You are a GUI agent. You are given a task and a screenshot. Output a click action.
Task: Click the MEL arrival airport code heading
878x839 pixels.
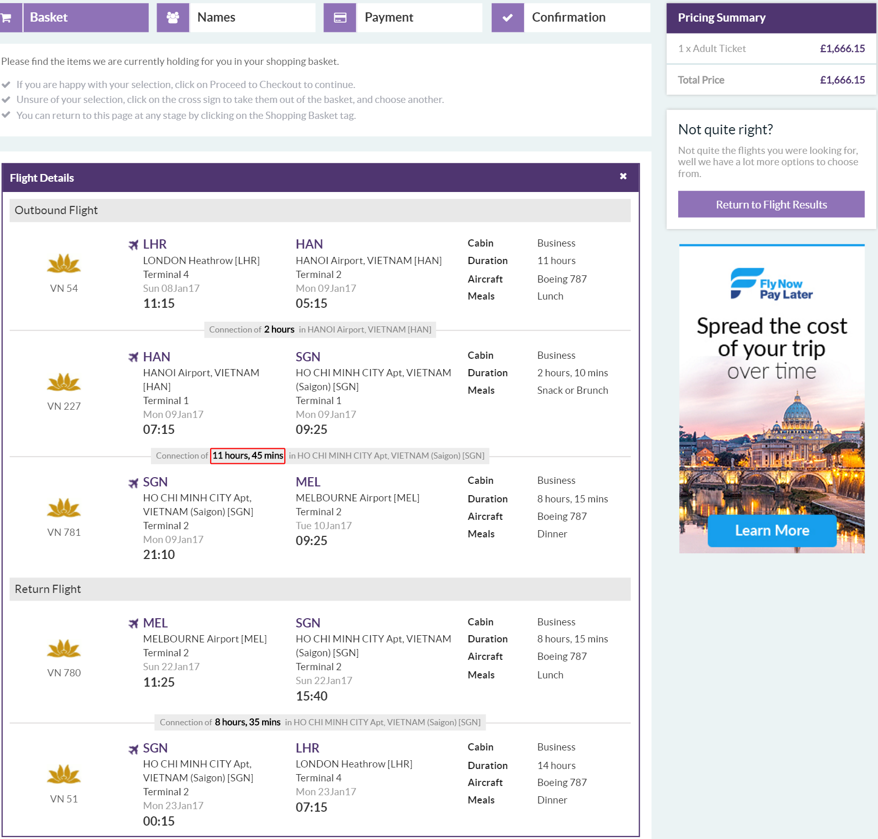(308, 482)
